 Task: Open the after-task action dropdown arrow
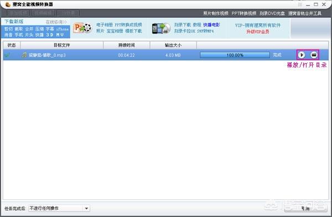(86, 208)
